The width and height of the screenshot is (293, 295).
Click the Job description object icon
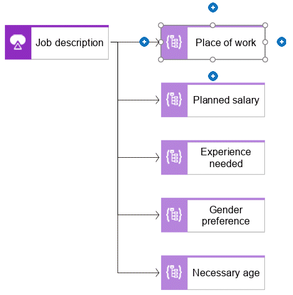[x=18, y=42]
